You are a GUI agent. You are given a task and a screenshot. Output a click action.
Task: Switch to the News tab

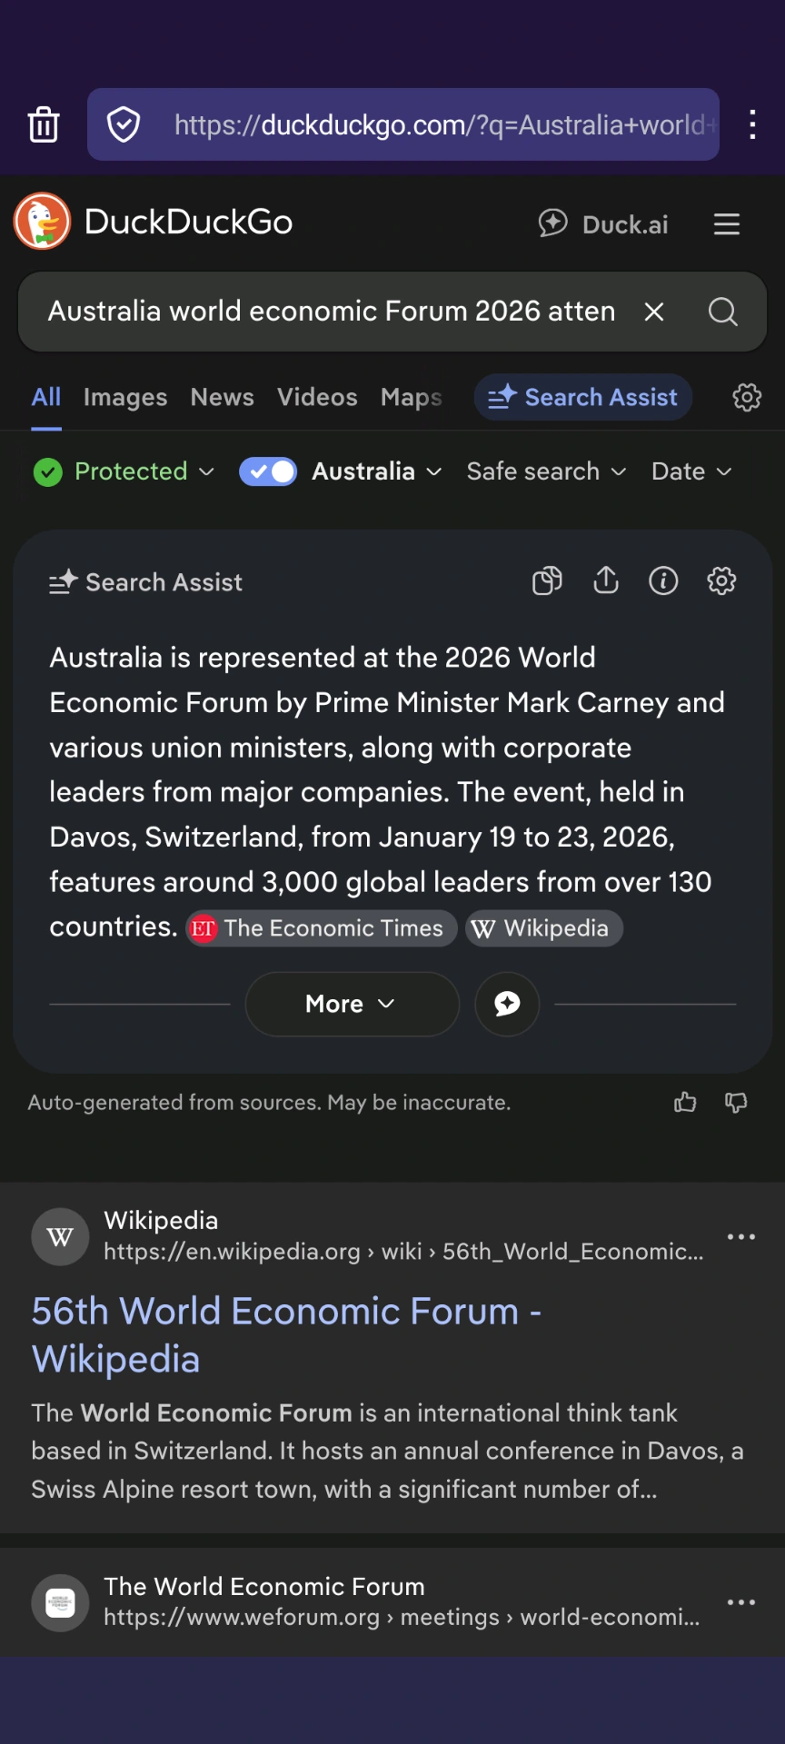click(222, 397)
